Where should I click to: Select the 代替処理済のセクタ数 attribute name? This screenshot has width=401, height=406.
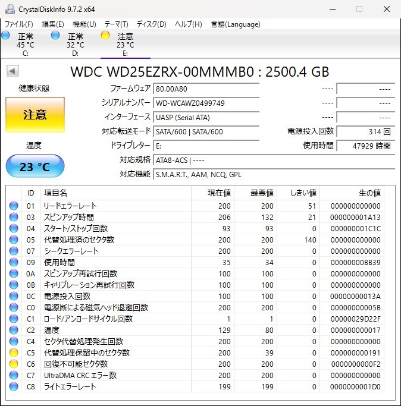[79, 240]
